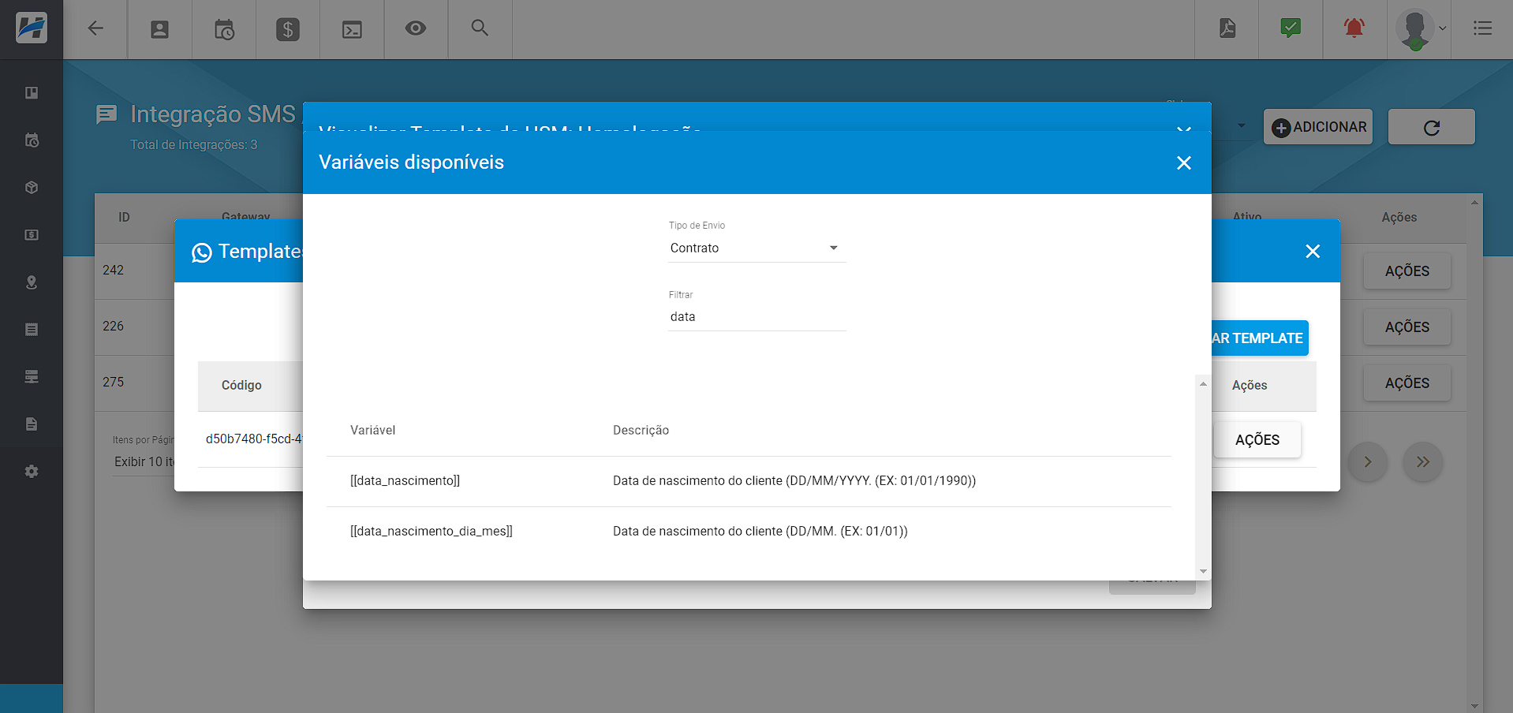Click the variables list scrollbar down arrow
Viewport: 1513px width, 713px height.
[1203, 571]
